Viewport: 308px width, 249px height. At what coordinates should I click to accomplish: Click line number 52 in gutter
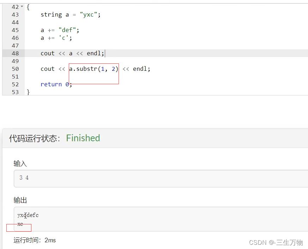[15, 84]
